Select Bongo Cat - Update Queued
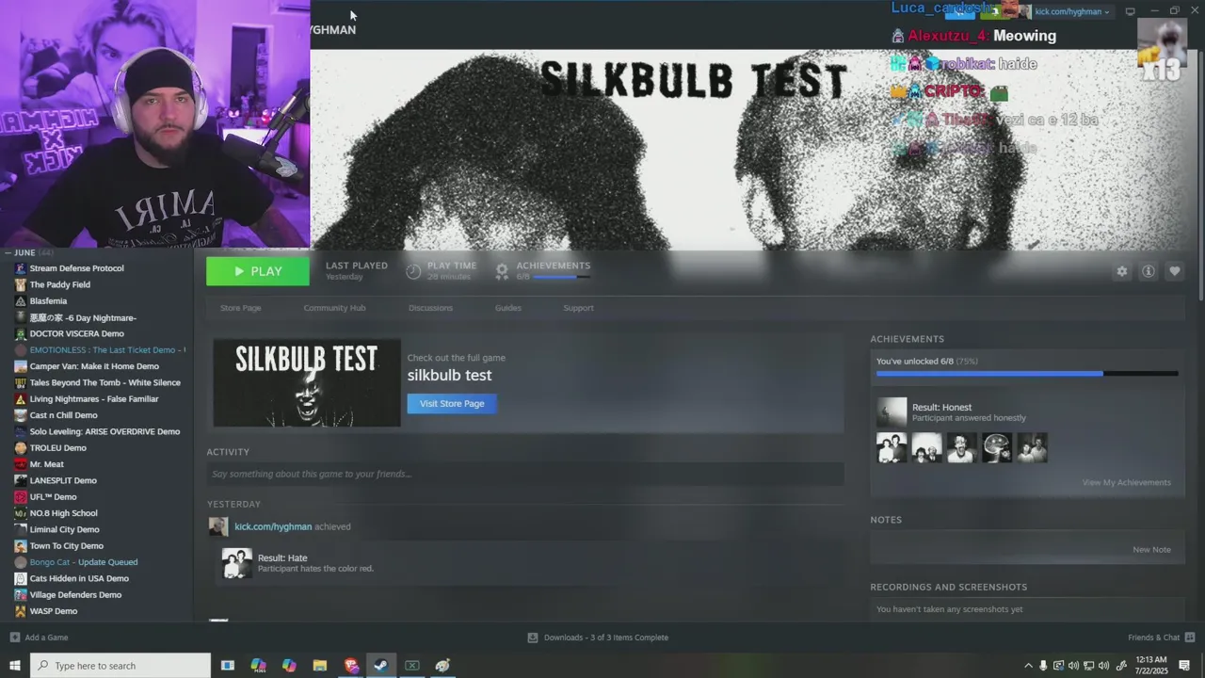 click(83, 562)
